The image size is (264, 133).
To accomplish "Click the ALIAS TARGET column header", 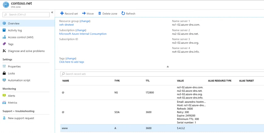I will pyautogui.click(x=246, y=81).
